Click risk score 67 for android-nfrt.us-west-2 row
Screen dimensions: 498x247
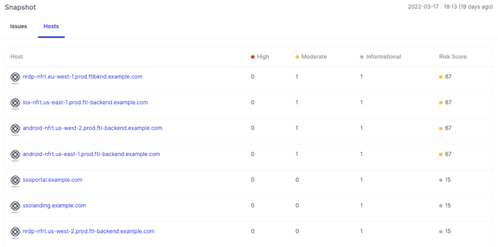[x=445, y=128]
